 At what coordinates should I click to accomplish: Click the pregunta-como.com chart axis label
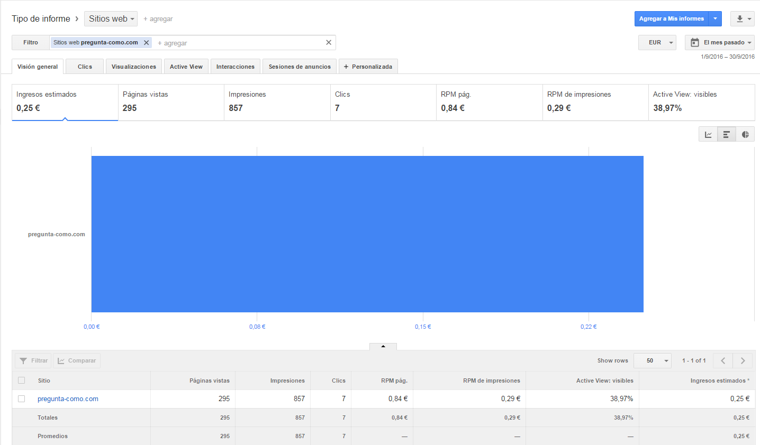[x=57, y=234]
